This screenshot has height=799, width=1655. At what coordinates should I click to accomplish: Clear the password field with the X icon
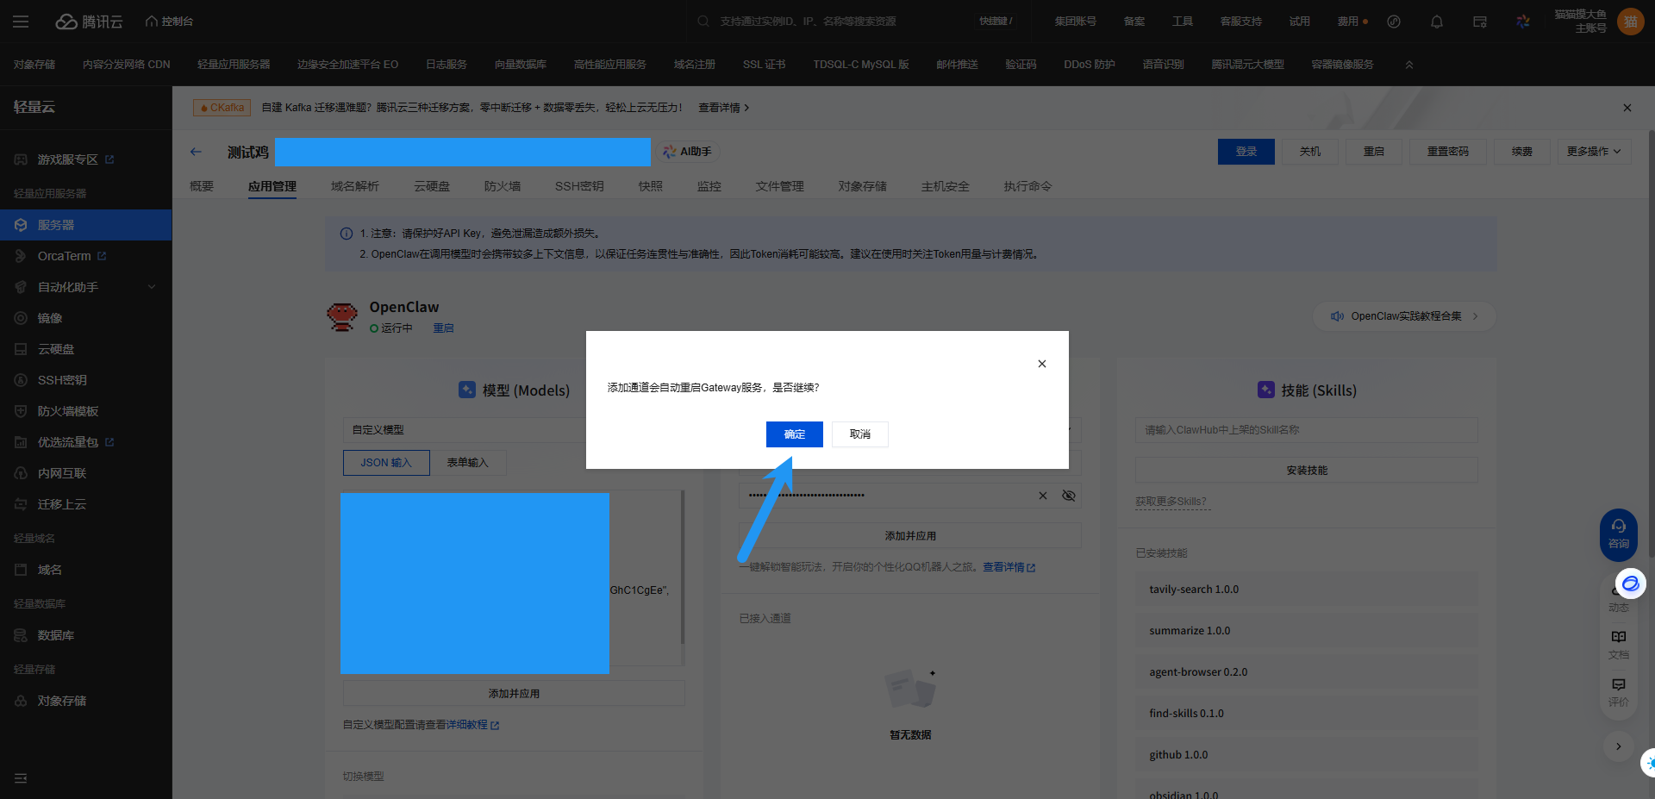click(1042, 496)
